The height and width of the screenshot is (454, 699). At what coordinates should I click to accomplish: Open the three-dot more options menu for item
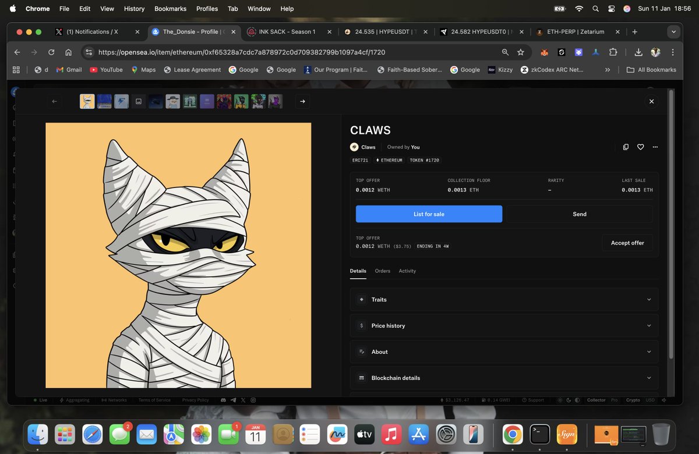[x=655, y=147]
